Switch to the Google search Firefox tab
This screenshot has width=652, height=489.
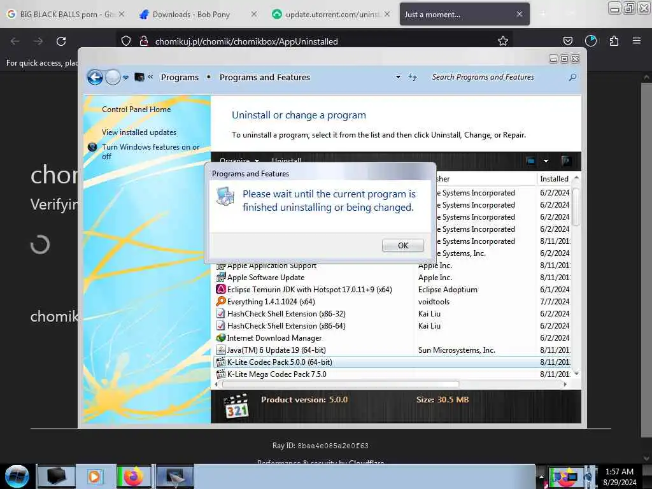tap(66, 15)
